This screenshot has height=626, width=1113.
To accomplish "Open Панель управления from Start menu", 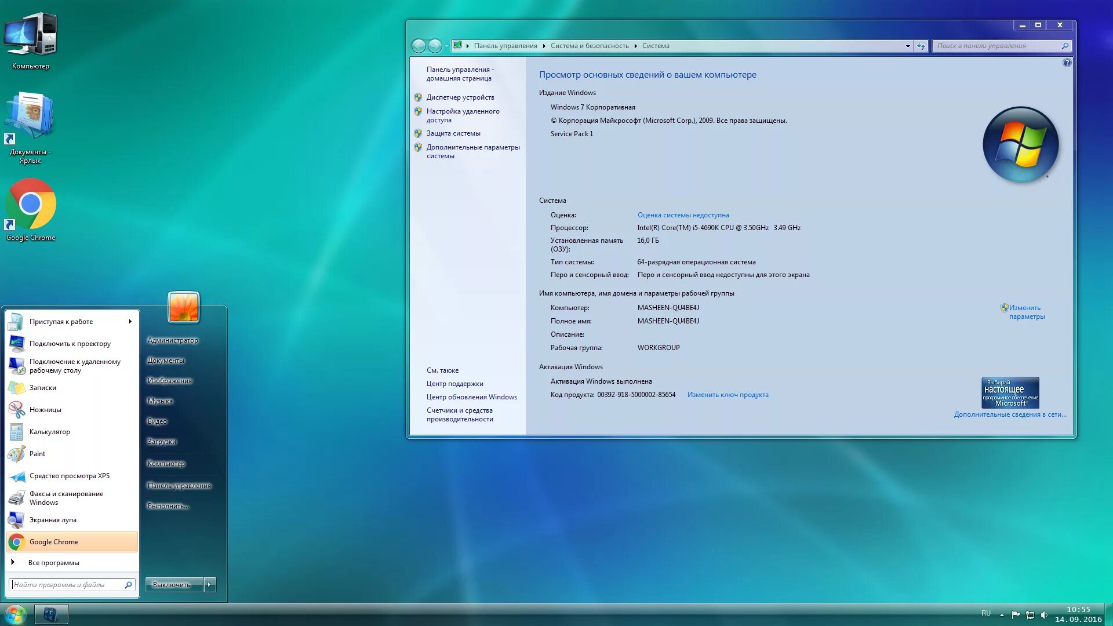I will [179, 486].
